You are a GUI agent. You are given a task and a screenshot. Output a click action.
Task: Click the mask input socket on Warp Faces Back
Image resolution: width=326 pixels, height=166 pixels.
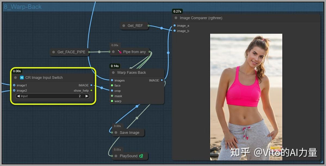coord(111,96)
